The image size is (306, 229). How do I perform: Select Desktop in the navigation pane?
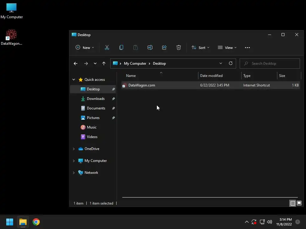click(93, 89)
